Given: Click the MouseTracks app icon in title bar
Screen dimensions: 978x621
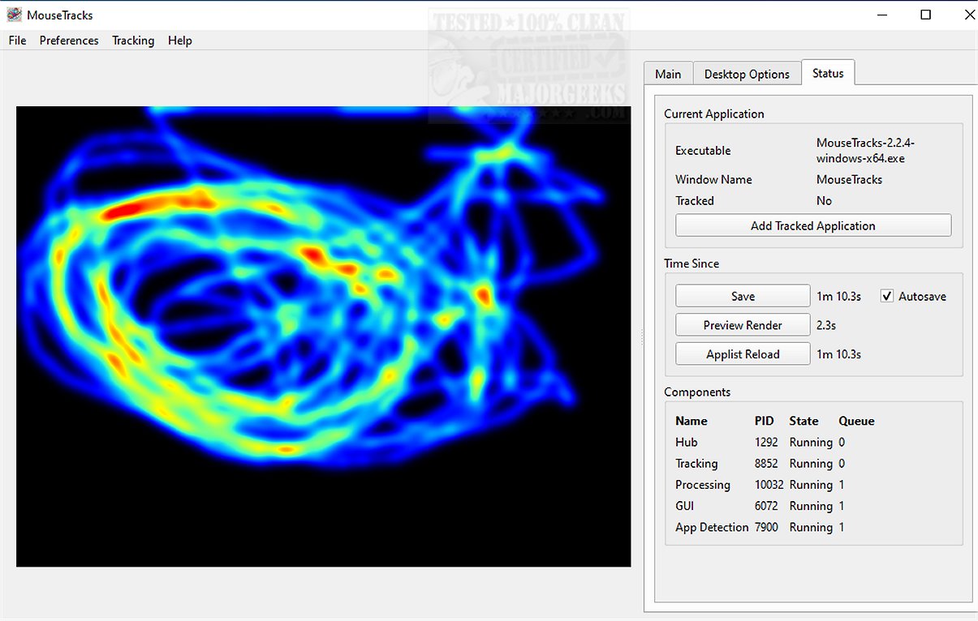Looking at the screenshot, I should 14,15.
